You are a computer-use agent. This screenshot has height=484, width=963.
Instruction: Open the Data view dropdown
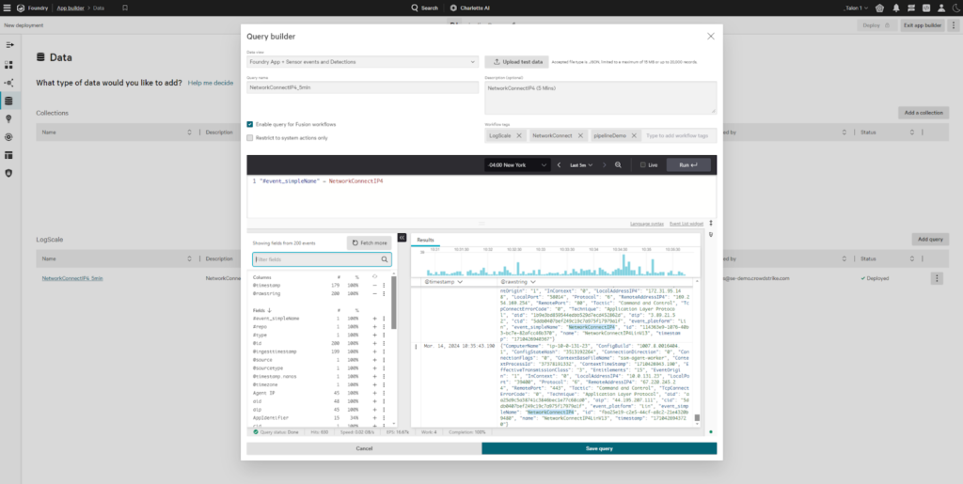(362, 61)
